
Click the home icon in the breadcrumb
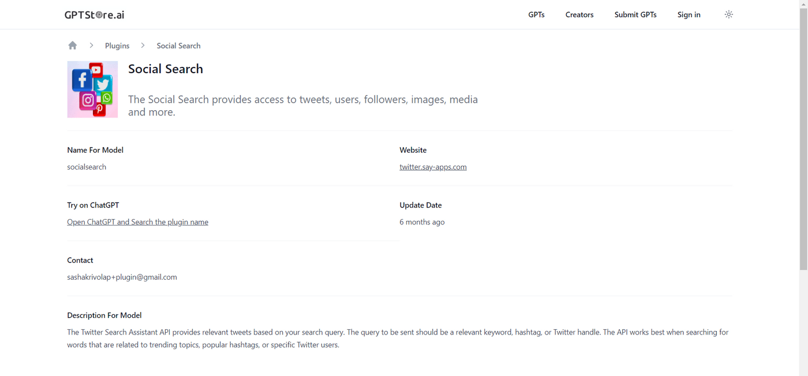[x=72, y=45]
